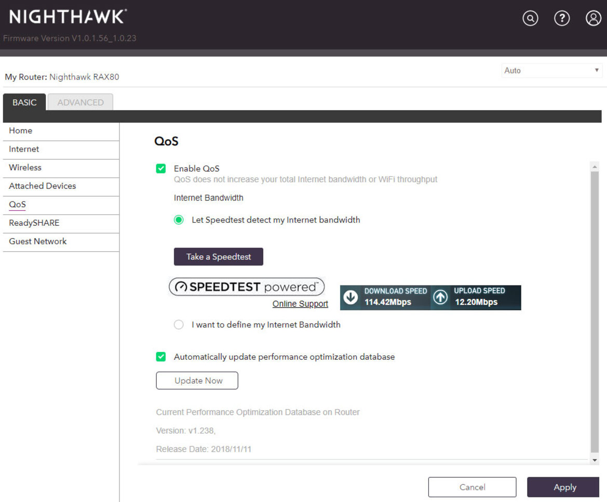Click the download speed arrow icon
Viewport: 607px width, 502px height.
pos(350,297)
